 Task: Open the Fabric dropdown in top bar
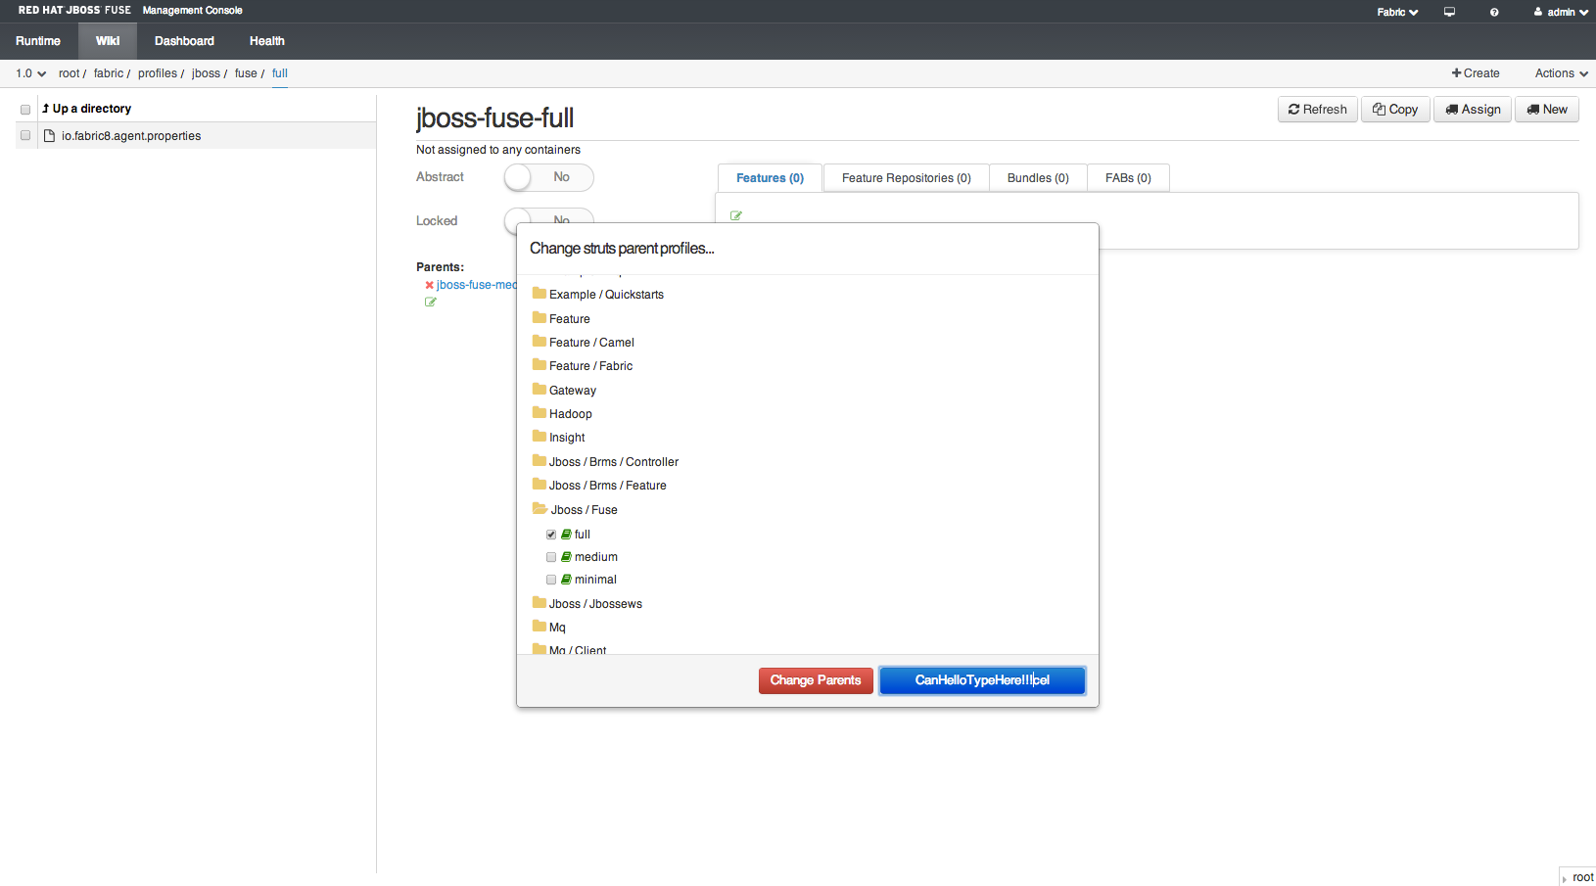coord(1397,12)
